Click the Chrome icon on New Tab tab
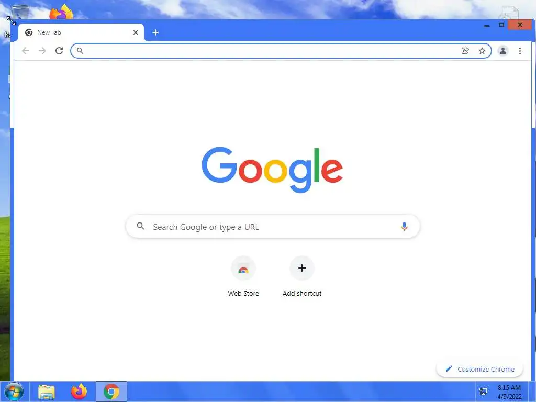Screen dimensions: 536x402 (29, 32)
